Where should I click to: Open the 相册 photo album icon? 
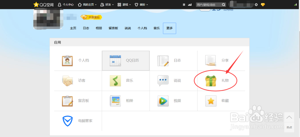coord(115,101)
